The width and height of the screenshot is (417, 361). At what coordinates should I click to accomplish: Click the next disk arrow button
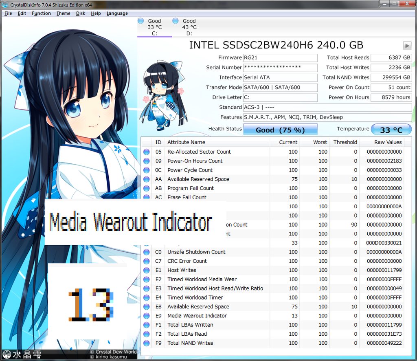(x=407, y=46)
